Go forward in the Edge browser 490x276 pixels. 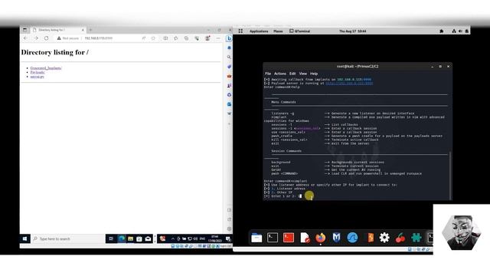(x=36, y=38)
